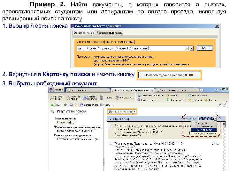
Task: Click the Построить список документов button
Action: point(169,75)
